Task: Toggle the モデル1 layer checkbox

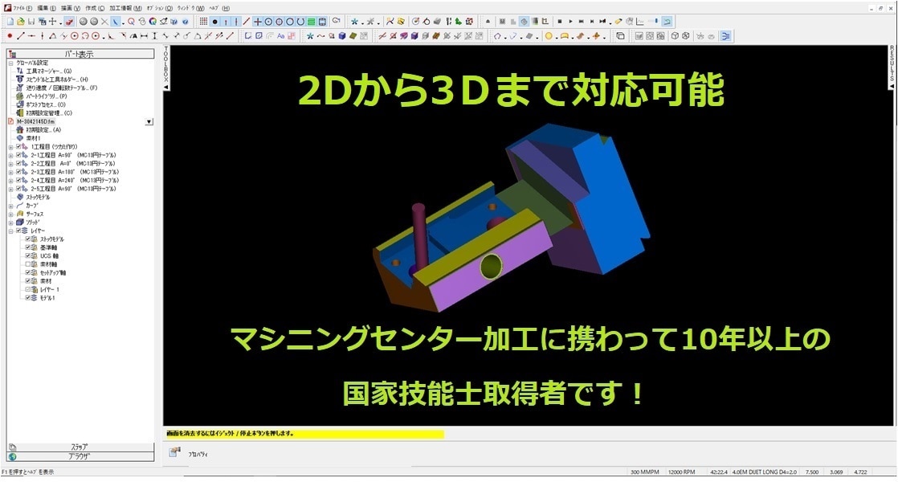Action: pos(27,298)
